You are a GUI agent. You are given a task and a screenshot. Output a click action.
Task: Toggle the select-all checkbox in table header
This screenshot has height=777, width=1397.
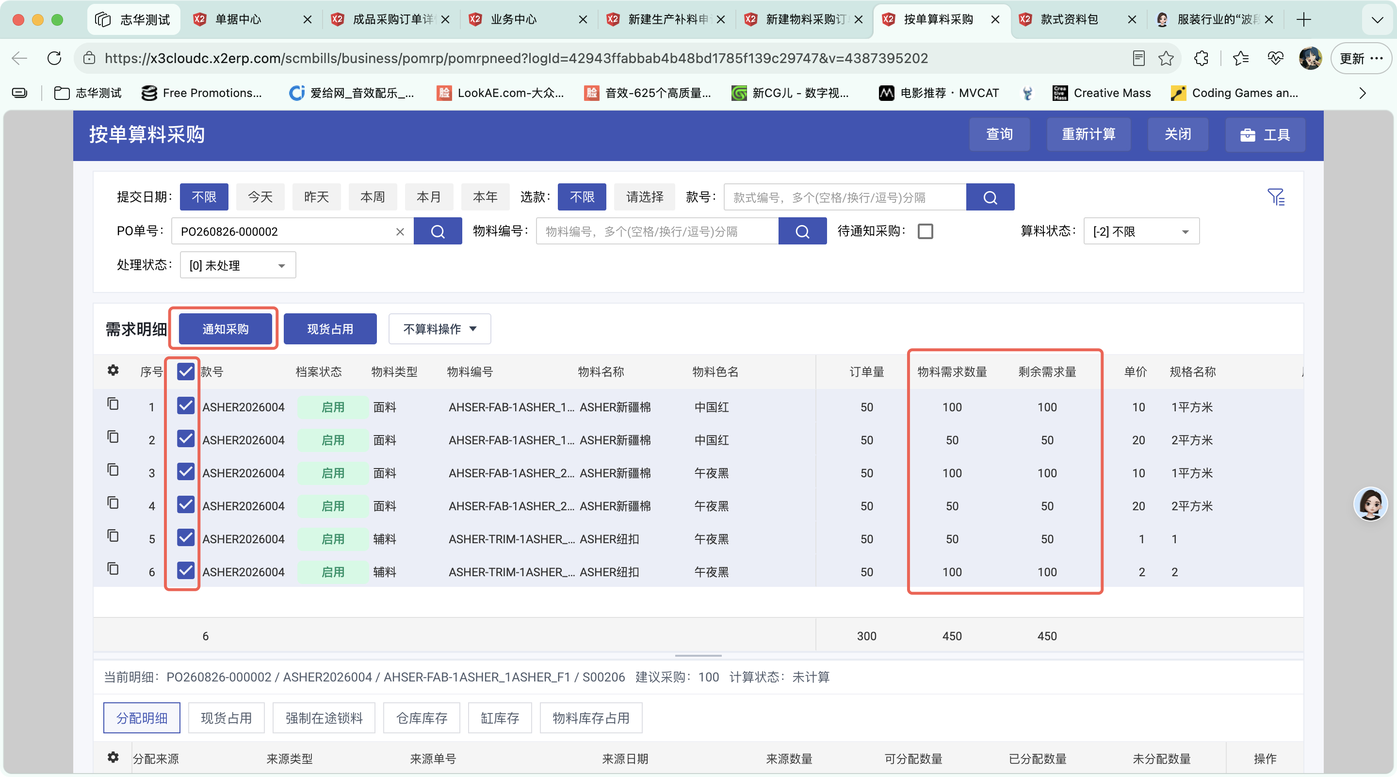click(x=185, y=372)
